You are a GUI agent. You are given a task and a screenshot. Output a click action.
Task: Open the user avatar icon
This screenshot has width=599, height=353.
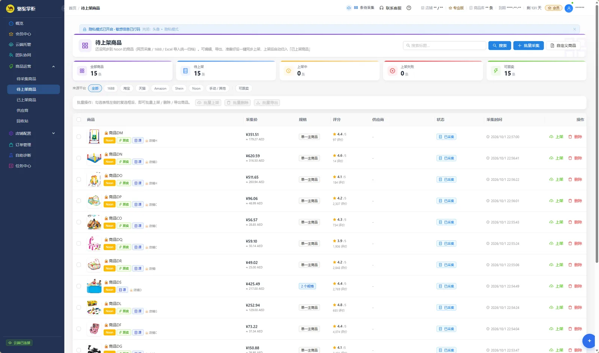click(569, 8)
